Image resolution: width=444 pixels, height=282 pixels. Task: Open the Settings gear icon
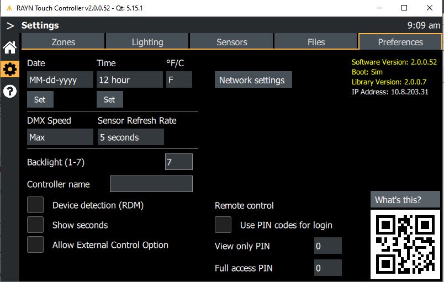click(10, 70)
